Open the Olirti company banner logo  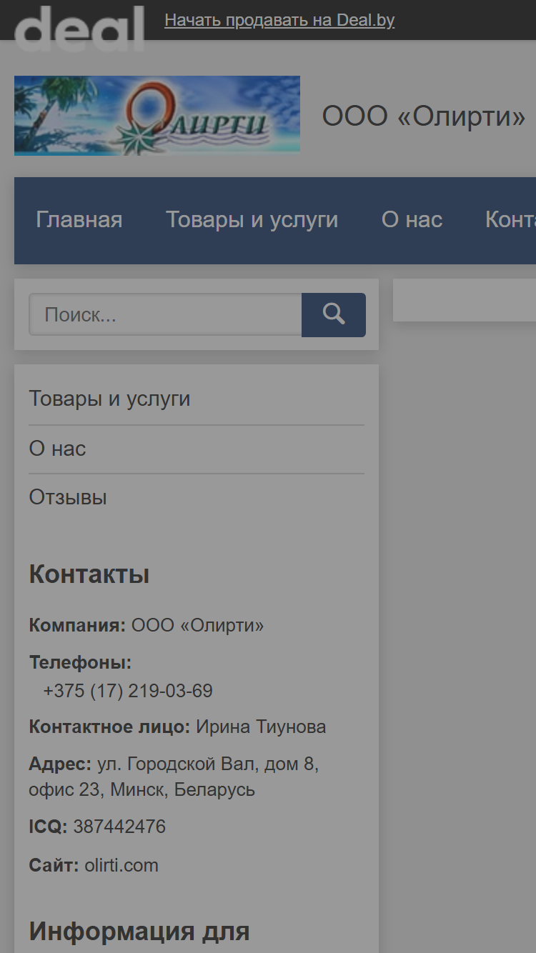coord(157,115)
